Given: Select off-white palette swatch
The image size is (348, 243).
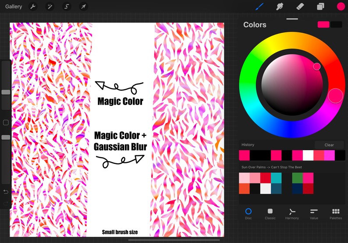Looking at the screenshot, I should tap(266, 189).
